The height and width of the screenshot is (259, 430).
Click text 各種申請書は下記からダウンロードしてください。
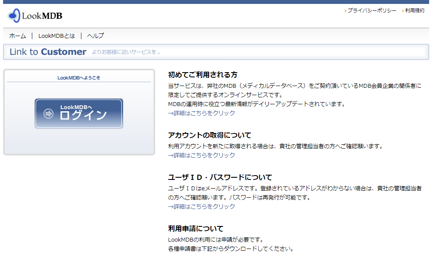[x=231, y=249]
